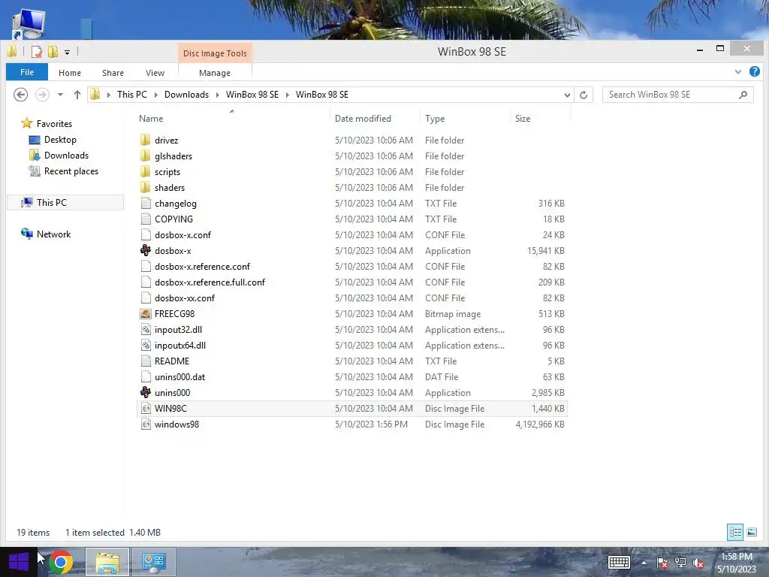The width and height of the screenshot is (769, 577).
Task: Select the glshaders folder icon
Action: pyautogui.click(x=145, y=156)
